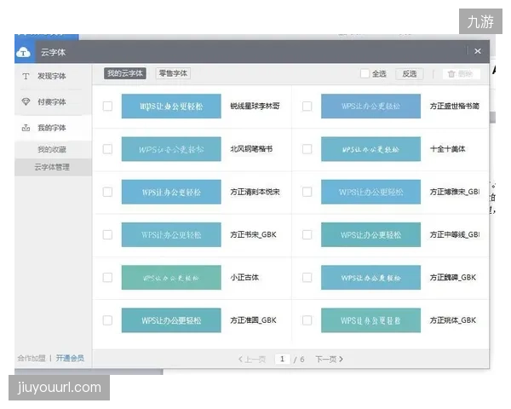511x409 pixels.
Task: Check the 方正盛世楷书简 font checkbox
Action: point(307,107)
